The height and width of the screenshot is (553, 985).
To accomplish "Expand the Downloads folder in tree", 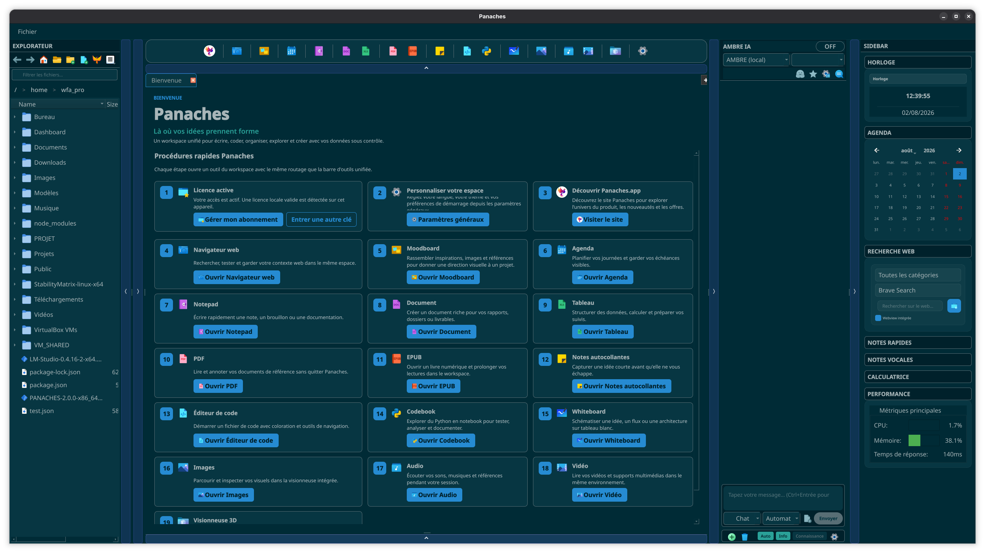I will coord(14,162).
